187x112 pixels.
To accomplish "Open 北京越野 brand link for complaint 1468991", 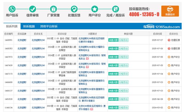I will pyautogui.click(x=22, y=40).
